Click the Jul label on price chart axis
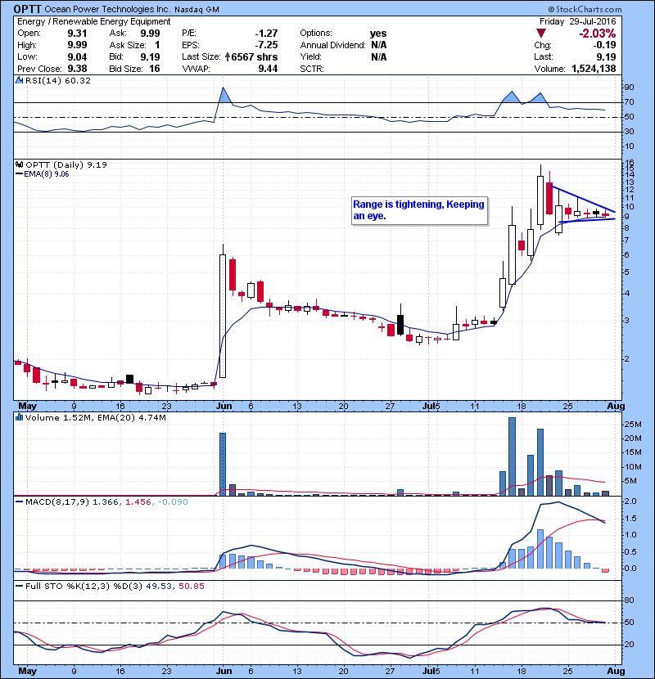Image resolution: width=655 pixels, height=679 pixels. click(x=429, y=407)
